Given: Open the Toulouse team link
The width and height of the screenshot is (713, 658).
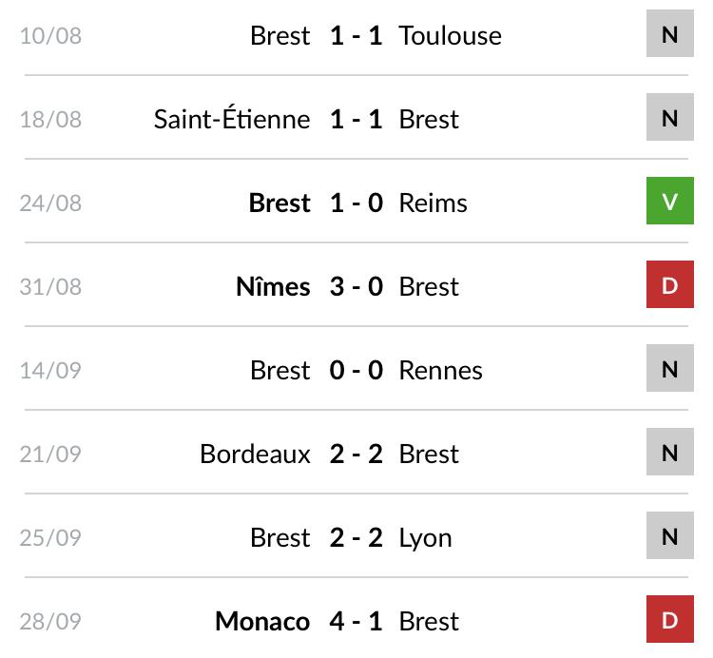Looking at the screenshot, I should click(x=451, y=35).
